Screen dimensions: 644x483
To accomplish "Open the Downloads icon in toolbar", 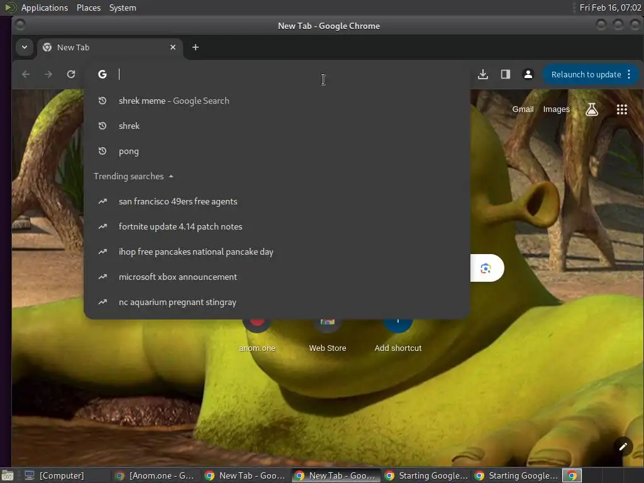I will 483,74.
